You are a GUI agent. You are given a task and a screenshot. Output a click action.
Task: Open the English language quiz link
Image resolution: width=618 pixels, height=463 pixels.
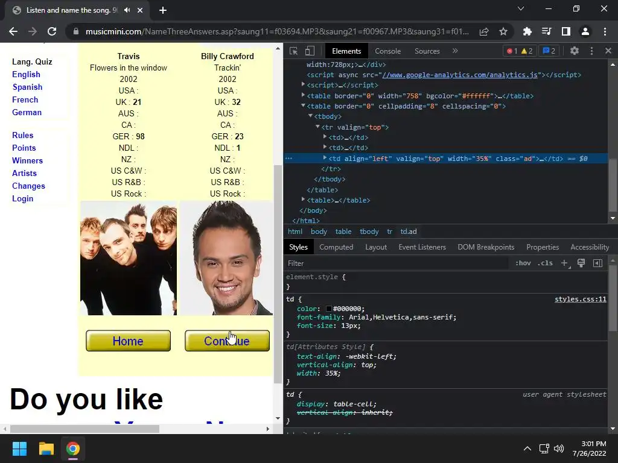point(26,74)
